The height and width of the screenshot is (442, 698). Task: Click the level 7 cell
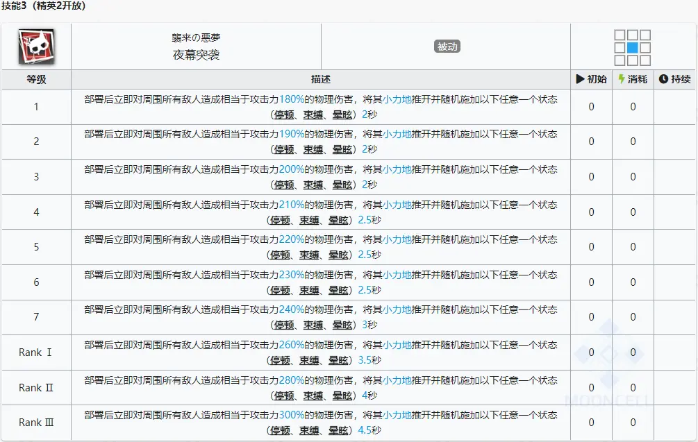36,317
